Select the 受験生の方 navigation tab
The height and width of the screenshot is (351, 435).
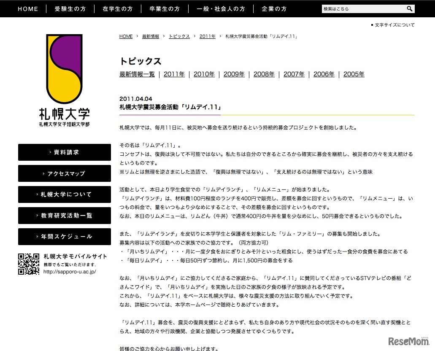pos(70,8)
